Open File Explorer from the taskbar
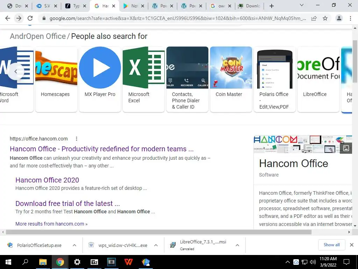Image resolution: width=358 pixels, height=269 pixels. tap(43, 262)
